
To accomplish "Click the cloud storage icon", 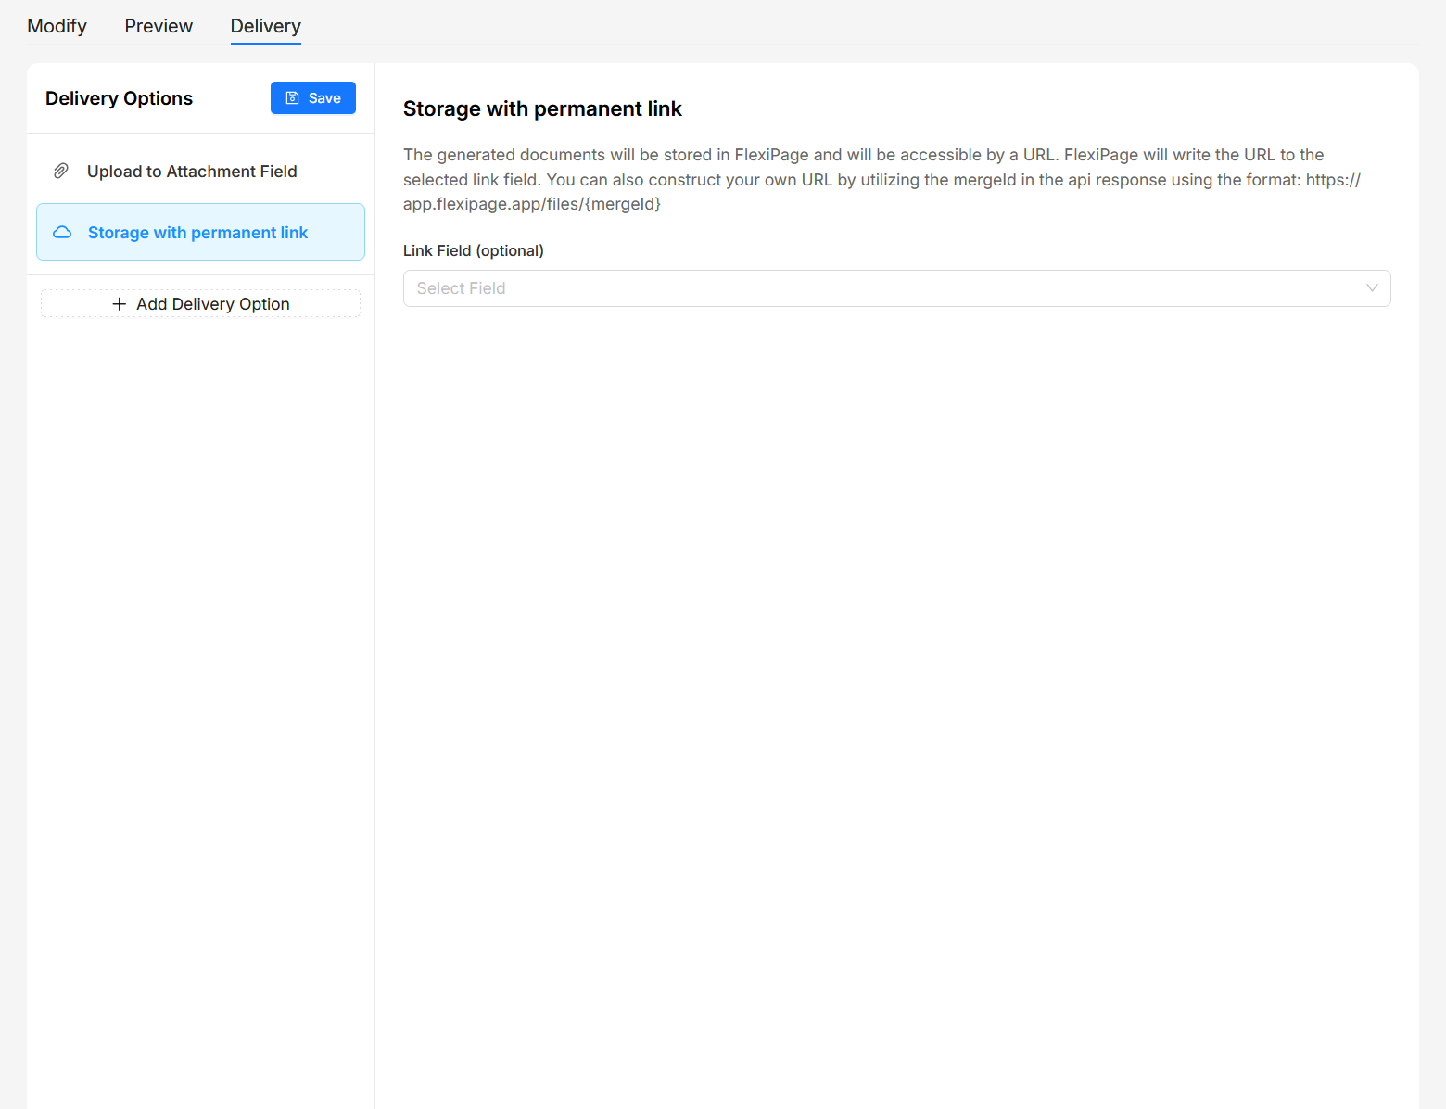I will [62, 233].
